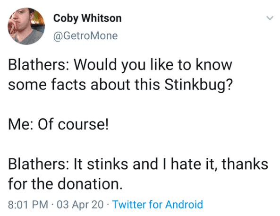Select the 03 Apr 20 date
The height and width of the screenshot is (216, 280).
click(80, 204)
